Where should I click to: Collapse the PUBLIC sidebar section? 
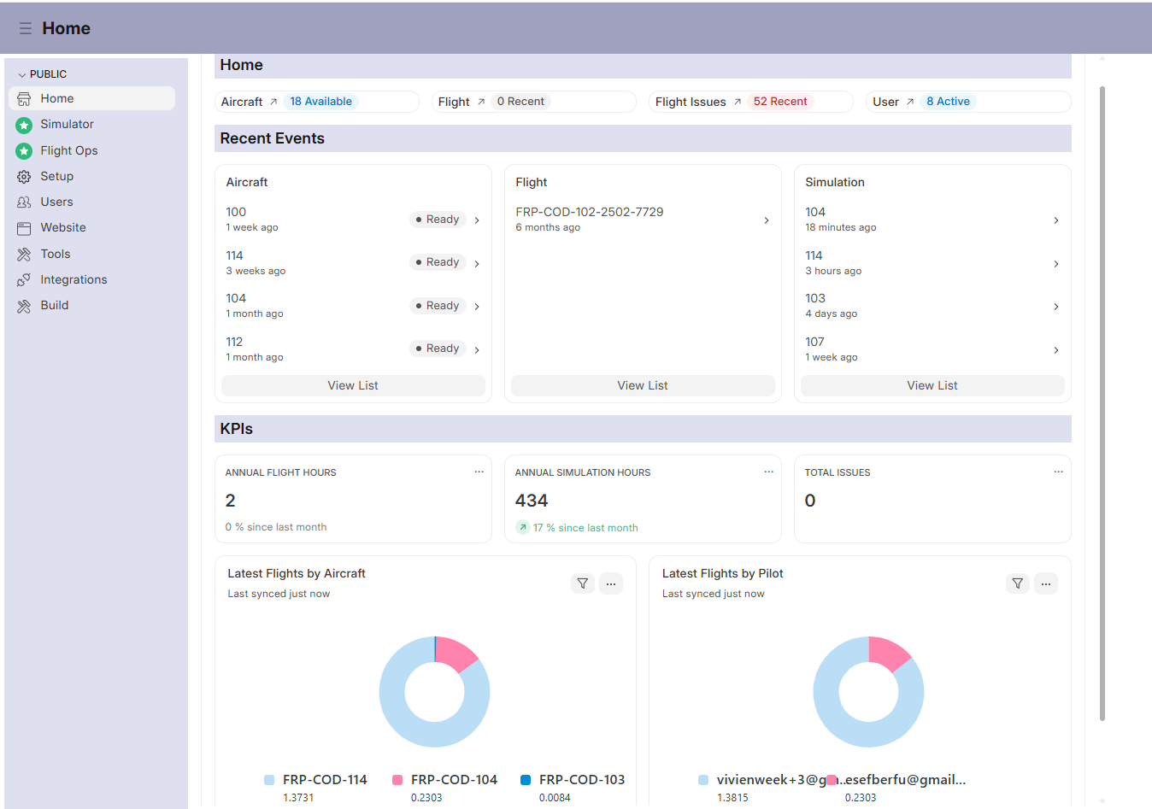pos(22,75)
